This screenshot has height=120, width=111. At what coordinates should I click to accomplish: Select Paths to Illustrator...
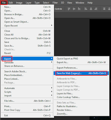tap(81, 106)
